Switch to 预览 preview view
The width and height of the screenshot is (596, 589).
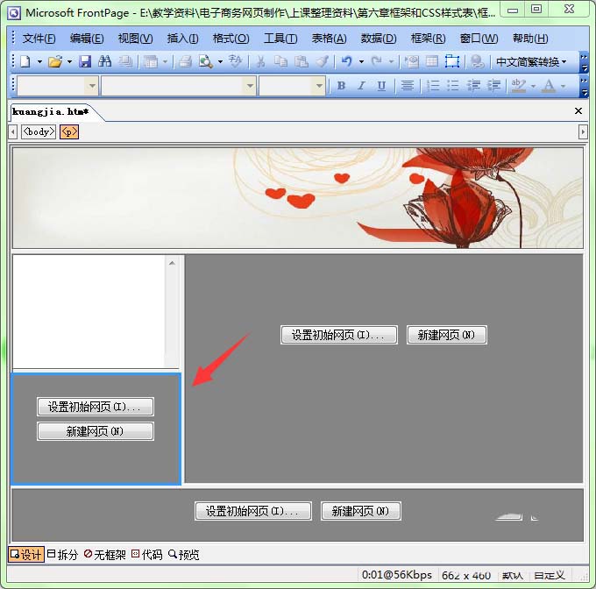coord(184,555)
